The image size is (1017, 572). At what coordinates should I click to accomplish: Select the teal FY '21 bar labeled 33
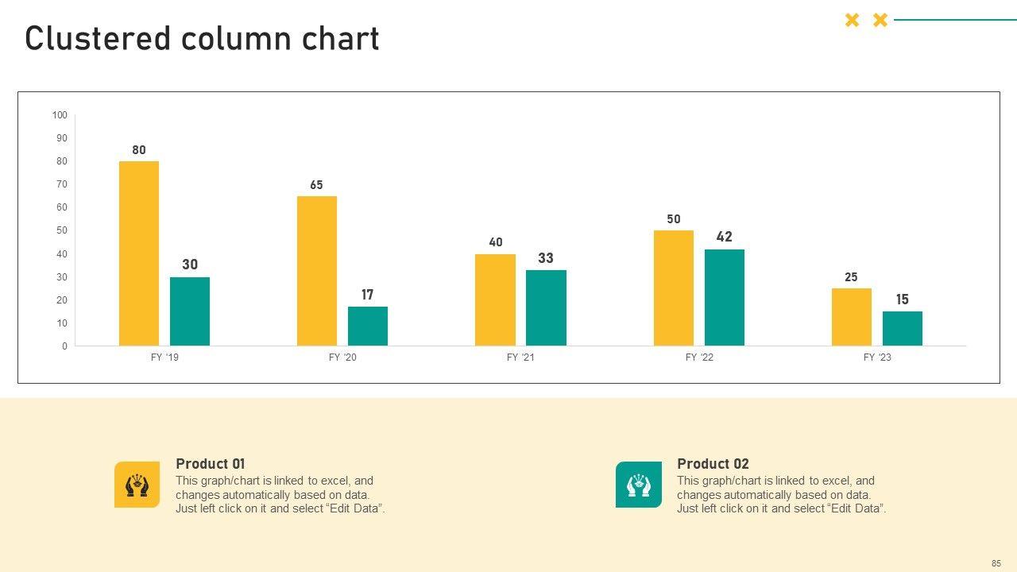pos(546,307)
